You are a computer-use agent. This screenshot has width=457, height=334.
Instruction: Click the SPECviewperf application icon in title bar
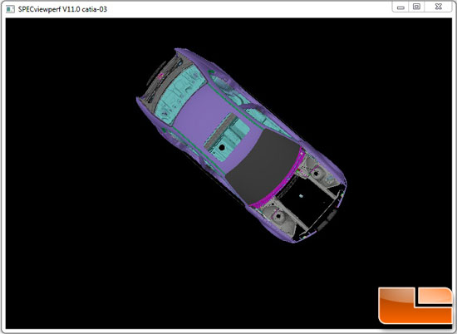coord(10,9)
